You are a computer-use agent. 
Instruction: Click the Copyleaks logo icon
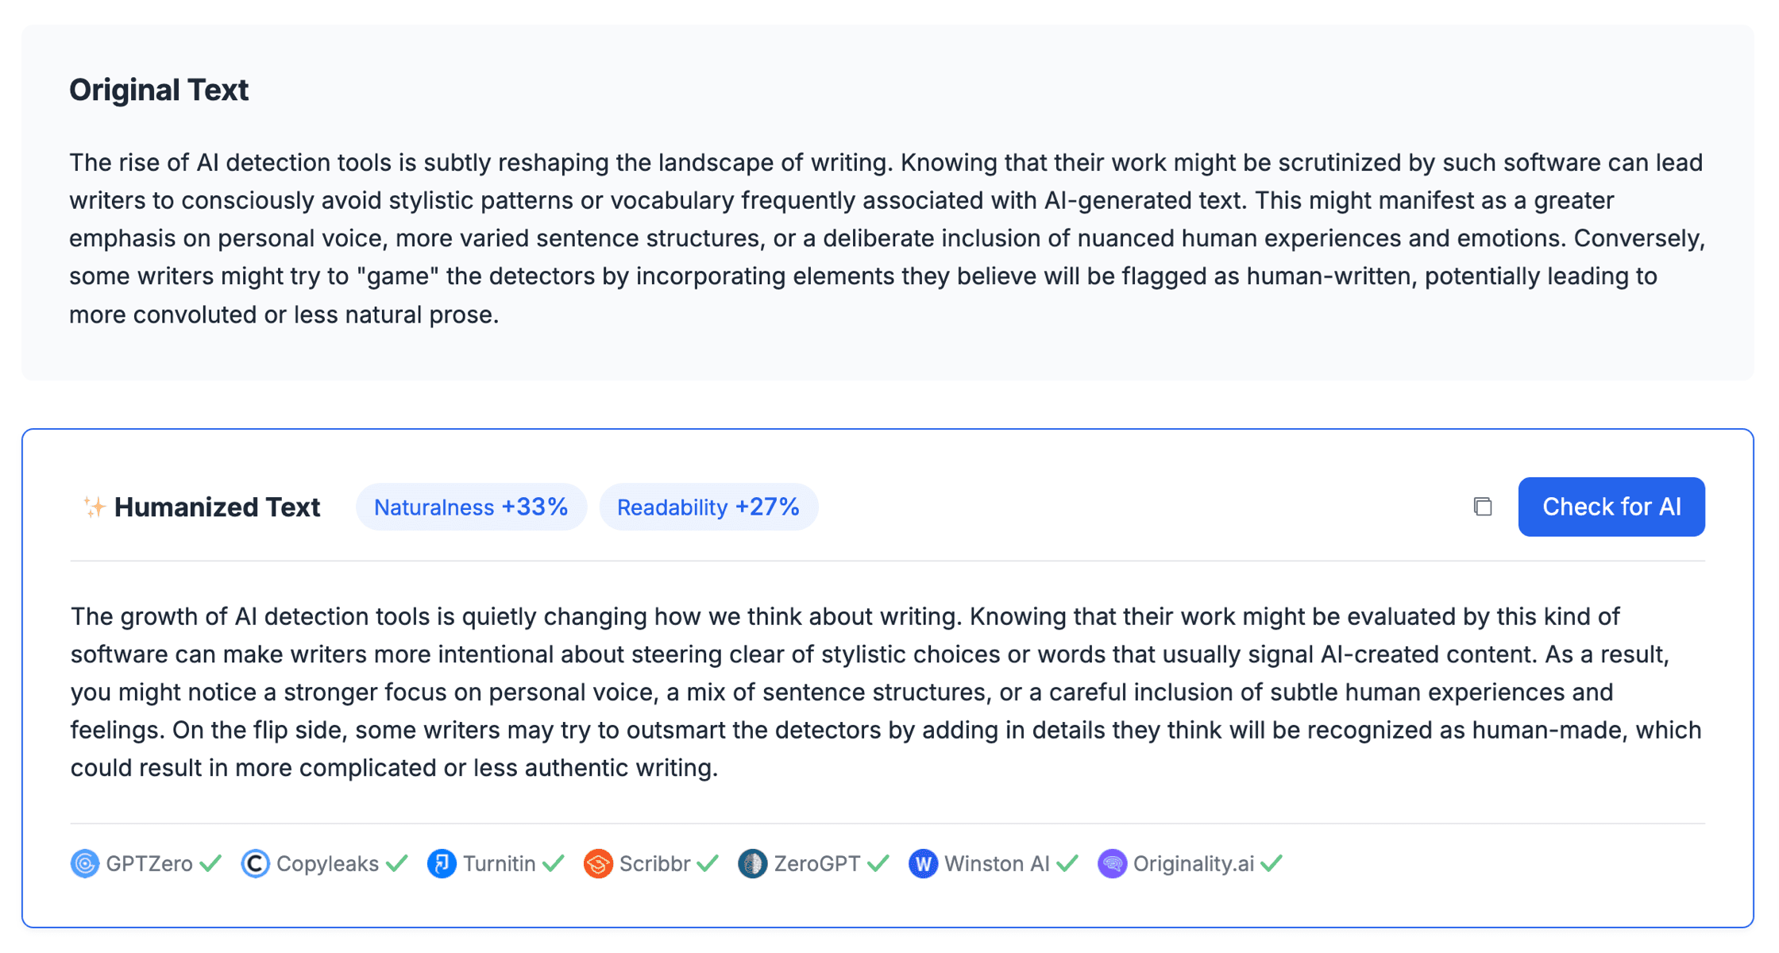255,863
